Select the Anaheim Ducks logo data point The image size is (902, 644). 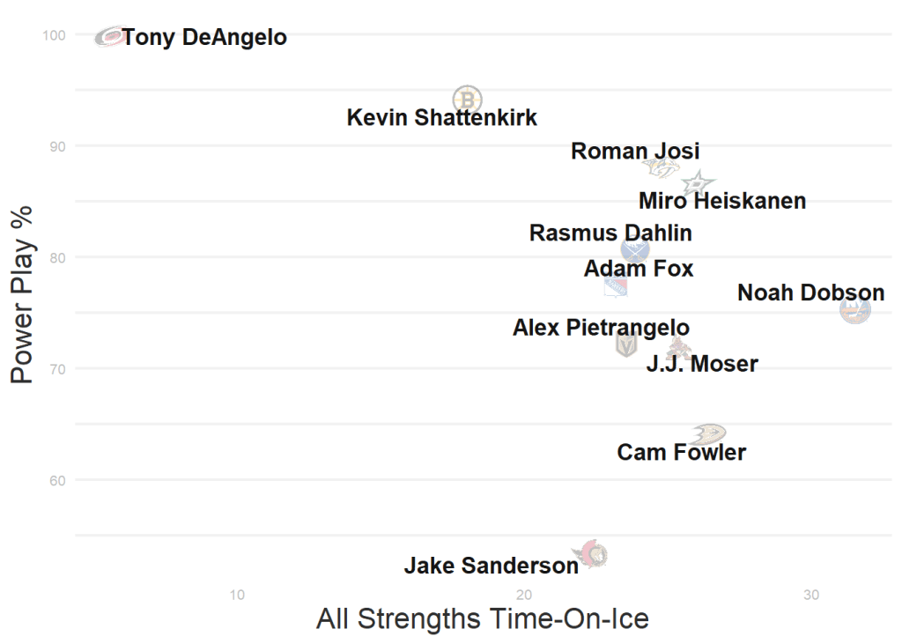click(708, 433)
